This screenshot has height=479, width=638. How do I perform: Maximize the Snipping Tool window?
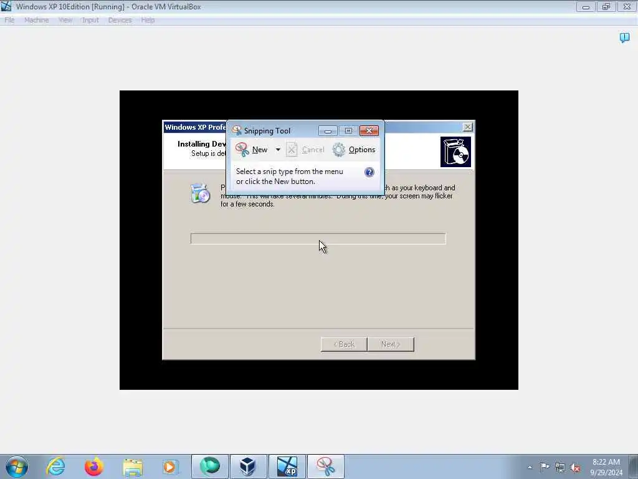[x=348, y=130]
